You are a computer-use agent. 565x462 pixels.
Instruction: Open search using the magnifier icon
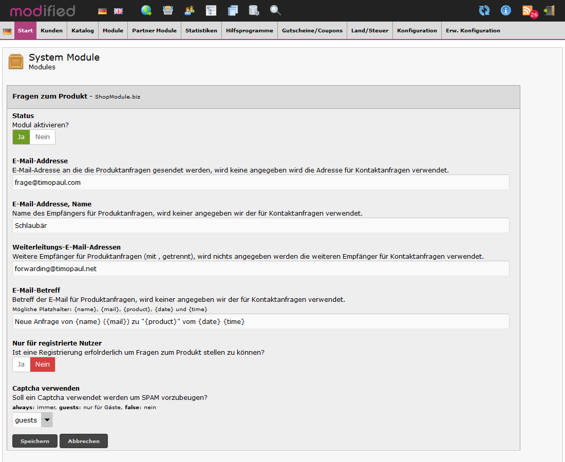point(275,10)
